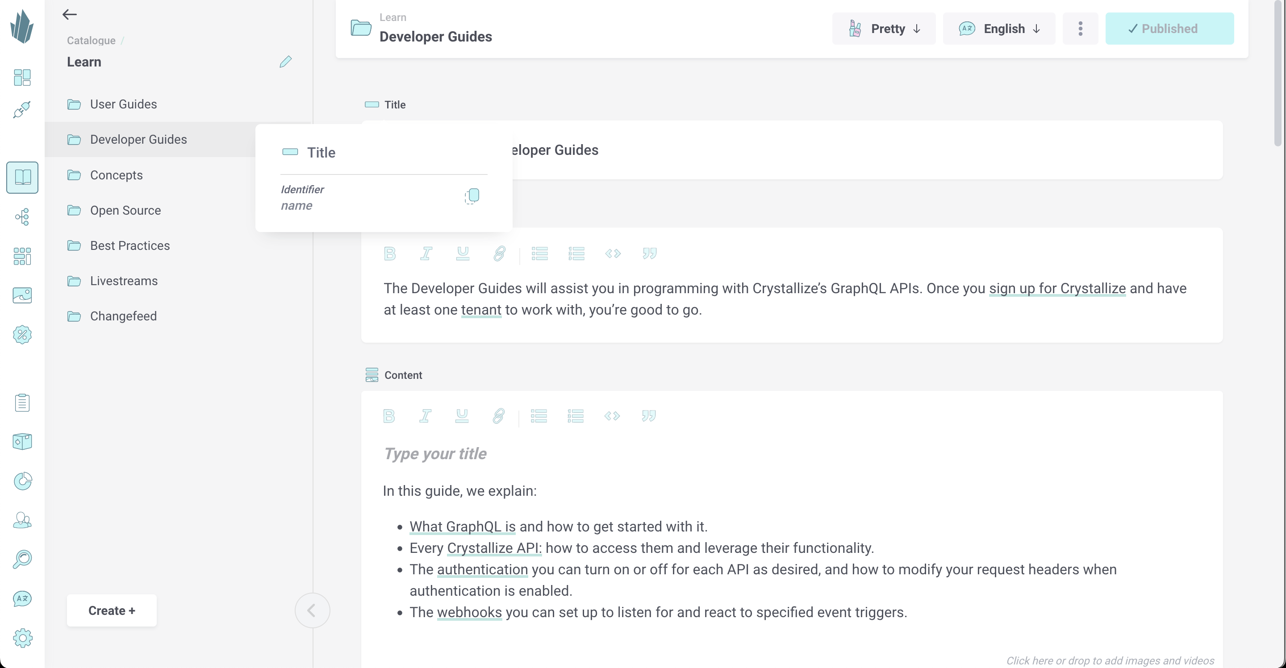The height and width of the screenshot is (668, 1286).
Task: Open the Orders clipboard icon
Action: click(x=22, y=402)
